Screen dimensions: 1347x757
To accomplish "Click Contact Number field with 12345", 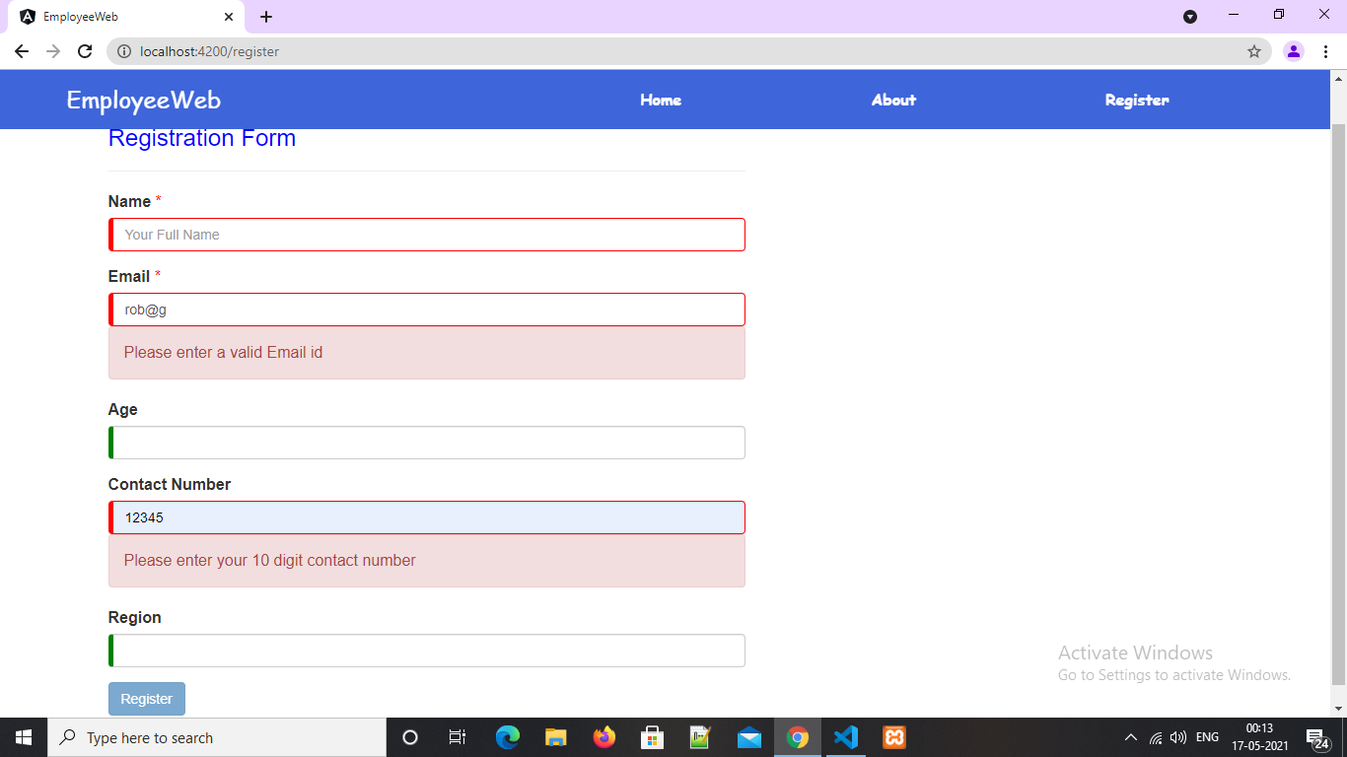I will pos(427,517).
